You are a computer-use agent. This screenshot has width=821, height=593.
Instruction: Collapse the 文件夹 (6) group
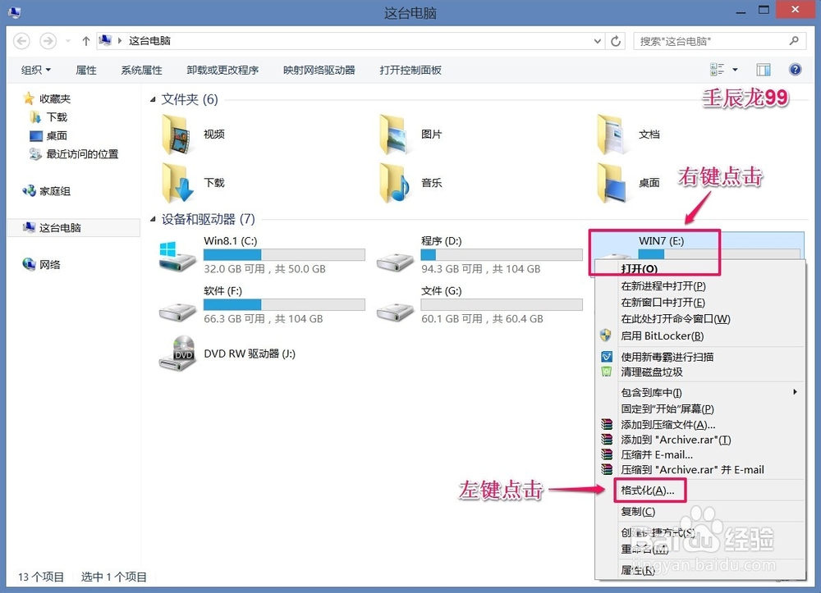coord(153,99)
